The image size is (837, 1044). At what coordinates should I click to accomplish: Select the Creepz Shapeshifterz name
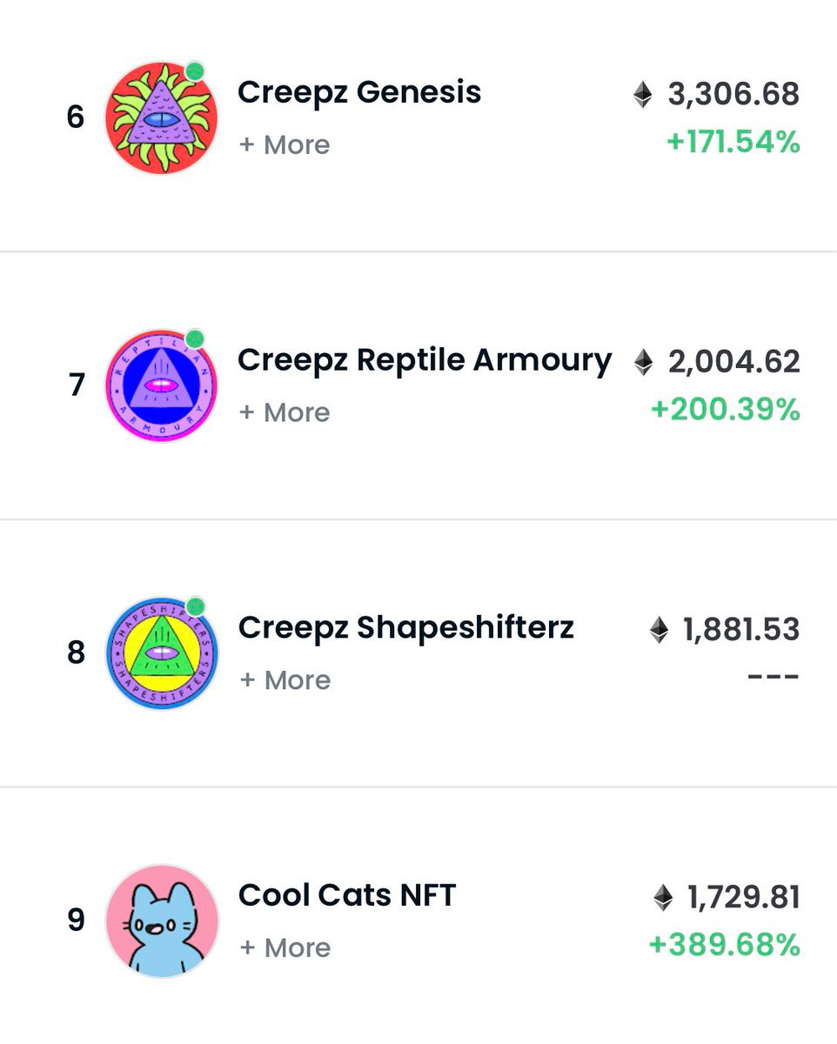(x=406, y=628)
